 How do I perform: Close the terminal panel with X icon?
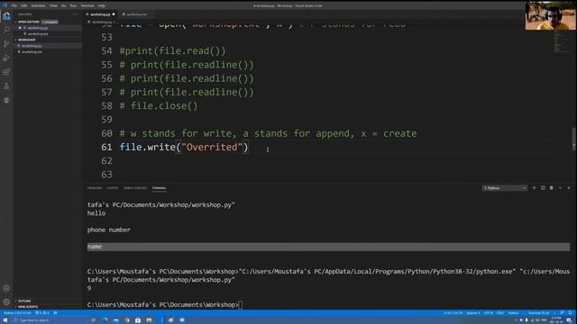pyautogui.click(x=569, y=188)
